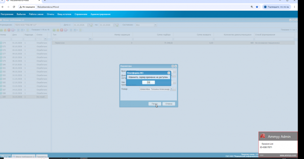Screen dimensions: 304x159
Task: Click red delete icon in left list toolbar
Action: [x=9, y=30]
